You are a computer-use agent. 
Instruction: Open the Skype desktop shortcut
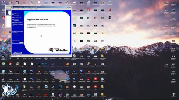pos(3,49)
